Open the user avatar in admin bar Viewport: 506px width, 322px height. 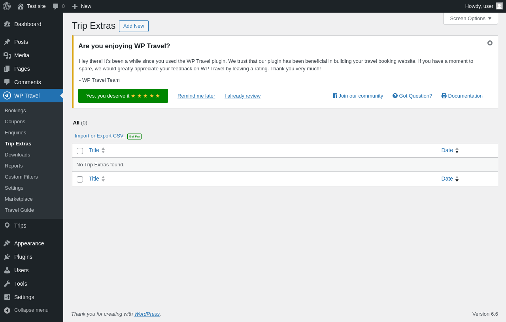click(x=499, y=6)
